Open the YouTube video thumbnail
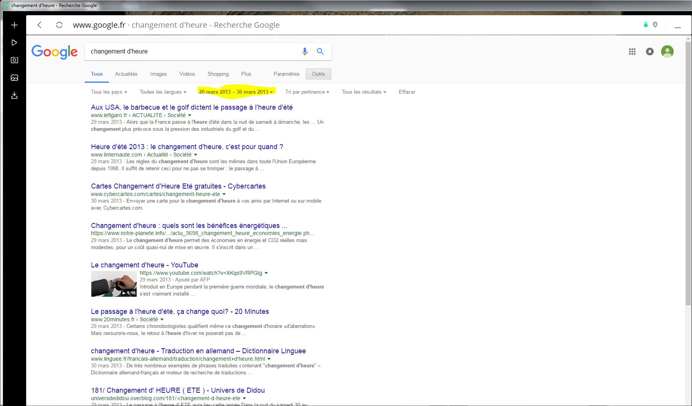The width and height of the screenshot is (692, 406). tap(114, 284)
